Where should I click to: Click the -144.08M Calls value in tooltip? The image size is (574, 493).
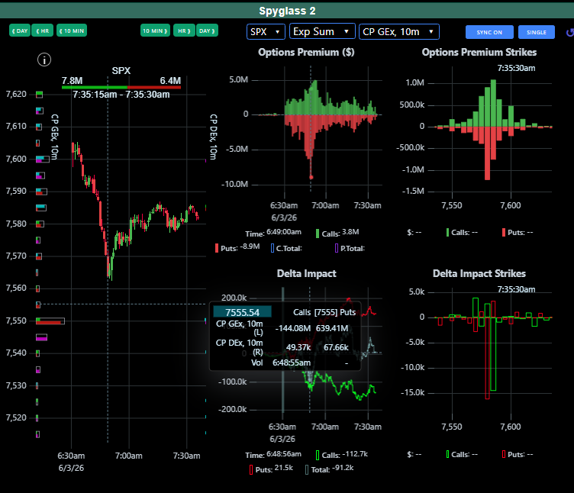click(x=293, y=328)
